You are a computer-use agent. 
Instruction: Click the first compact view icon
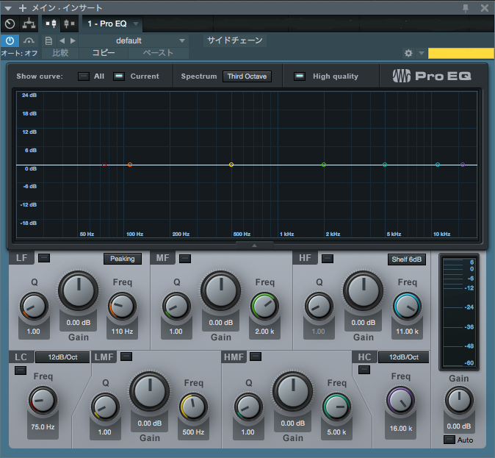point(51,24)
